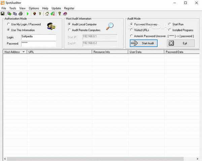Click the Home house toolbar icon

(x=47, y=14)
